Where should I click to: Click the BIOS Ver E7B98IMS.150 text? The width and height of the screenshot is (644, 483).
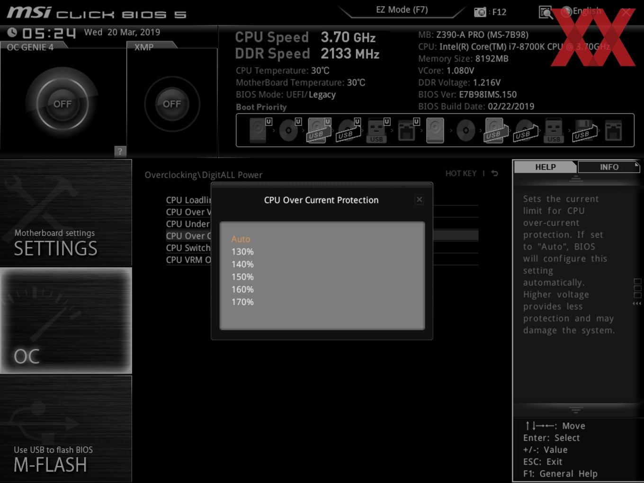point(467,94)
